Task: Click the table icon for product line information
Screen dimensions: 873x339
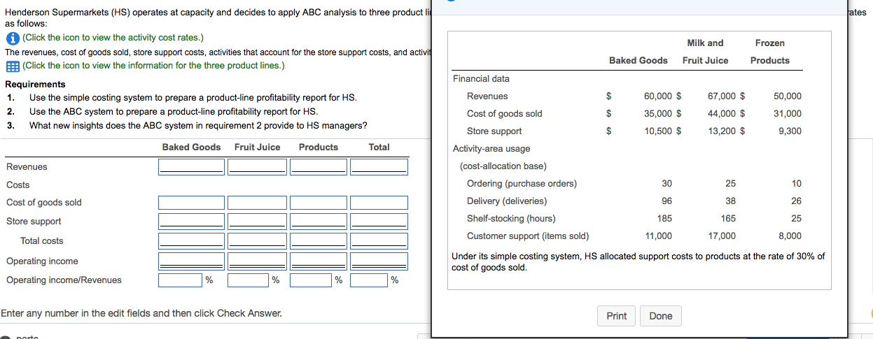Action: click(12, 66)
